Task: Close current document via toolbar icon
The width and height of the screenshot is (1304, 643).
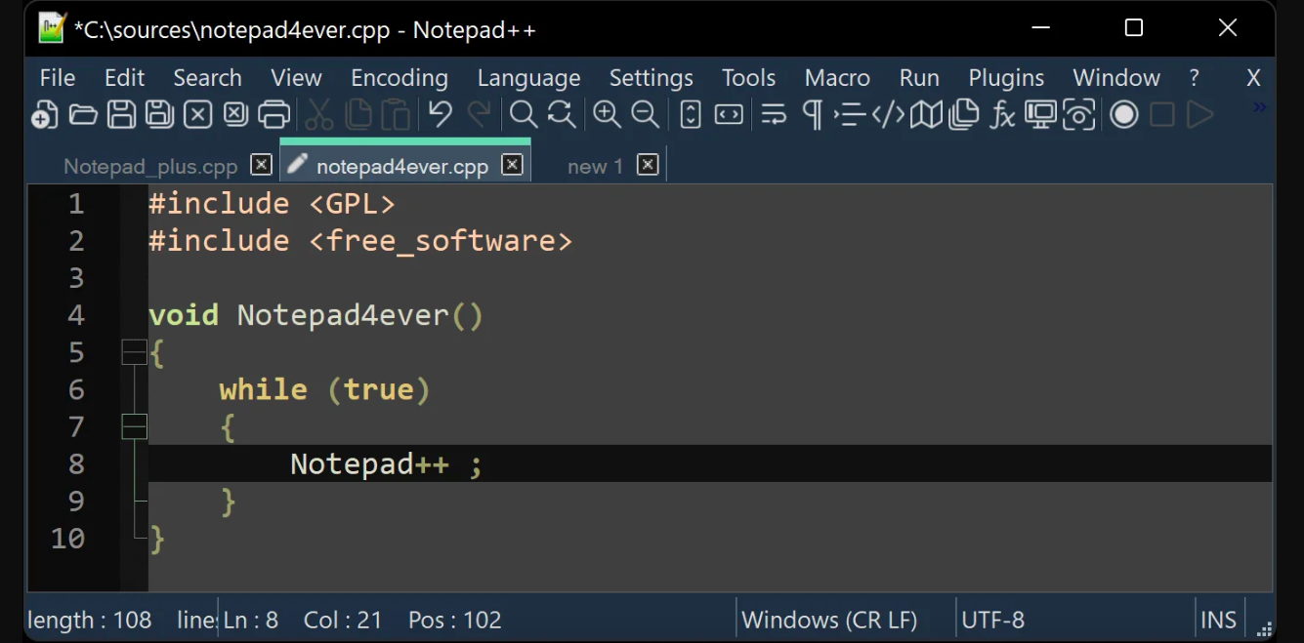Action: coord(197,115)
